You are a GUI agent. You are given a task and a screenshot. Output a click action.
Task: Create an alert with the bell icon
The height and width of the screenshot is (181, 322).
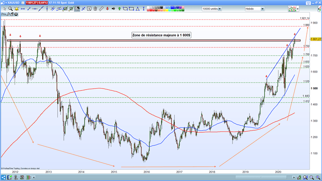coord(17,9)
